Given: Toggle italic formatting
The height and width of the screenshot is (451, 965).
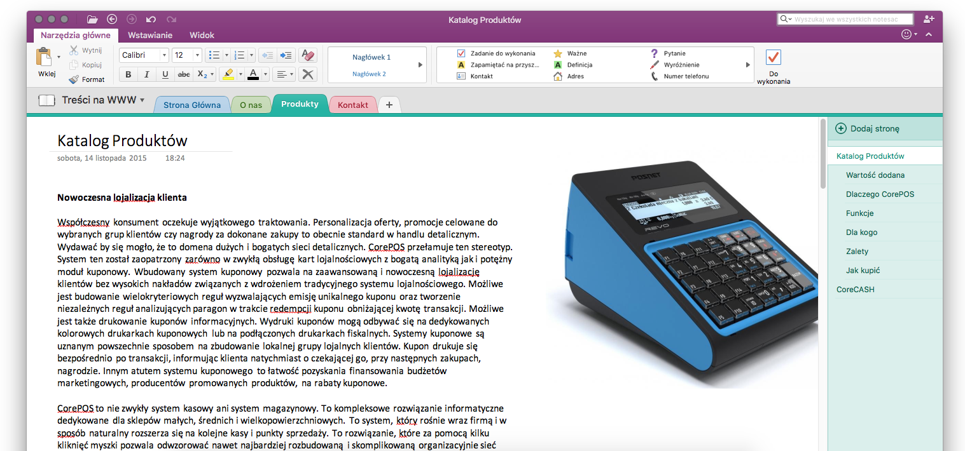Looking at the screenshot, I should (x=147, y=74).
